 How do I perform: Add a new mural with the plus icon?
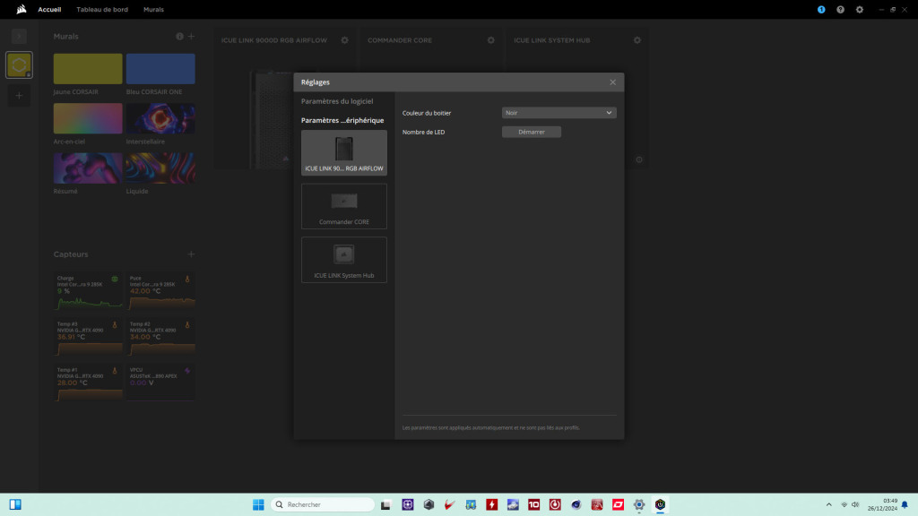pos(191,36)
